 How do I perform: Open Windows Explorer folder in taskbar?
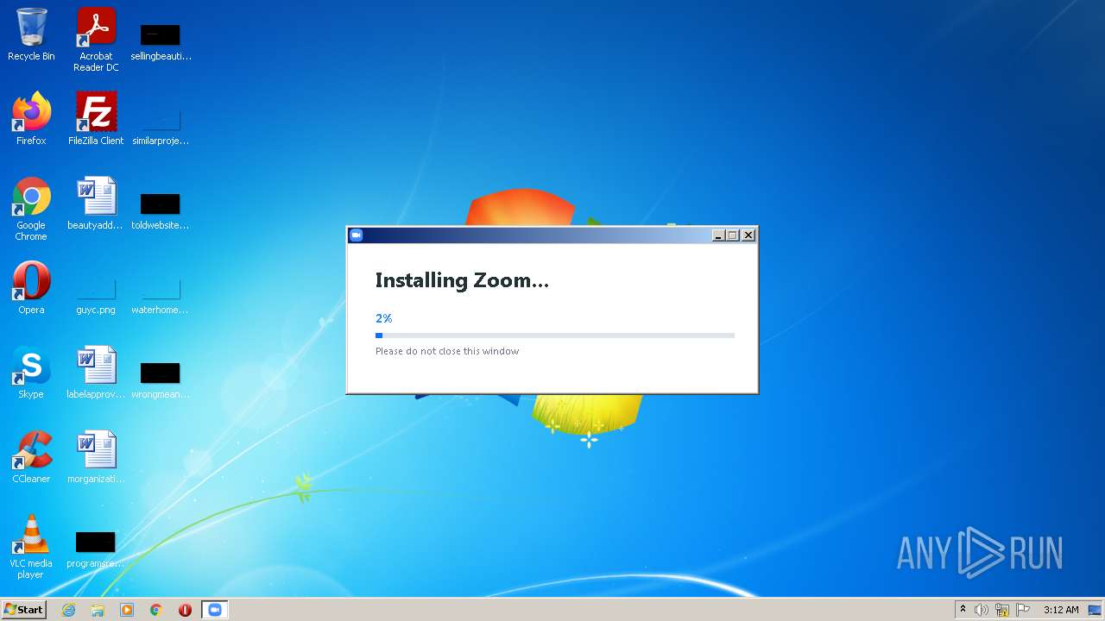click(98, 610)
